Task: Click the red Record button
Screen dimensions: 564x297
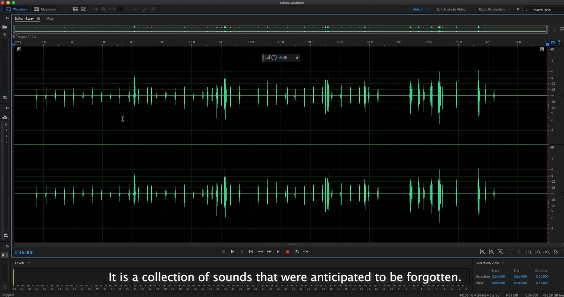Action: [288, 252]
